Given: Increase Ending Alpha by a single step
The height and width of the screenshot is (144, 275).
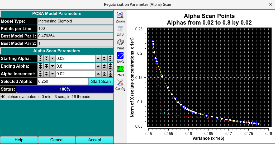Looking at the screenshot, I should 98,66.
